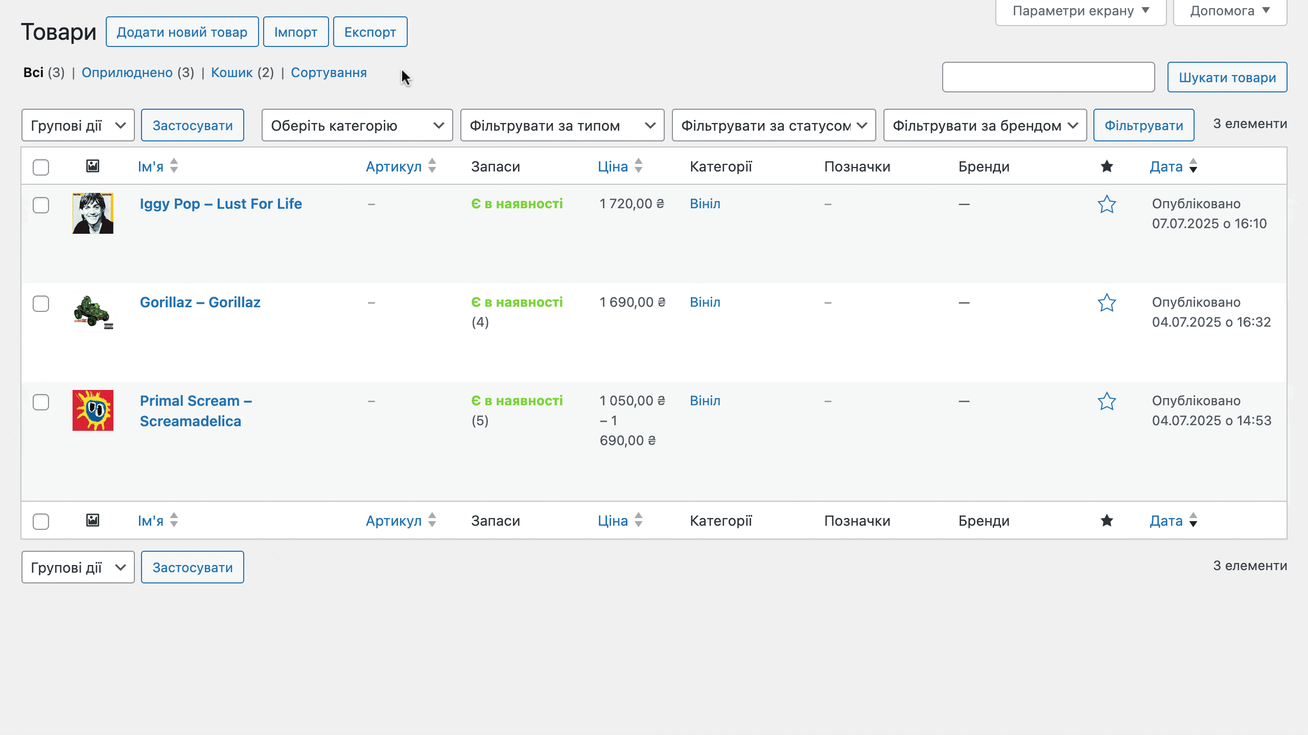Image resolution: width=1308 pixels, height=735 pixels.
Task: Open Параметри екрану panel tab
Action: (x=1081, y=11)
